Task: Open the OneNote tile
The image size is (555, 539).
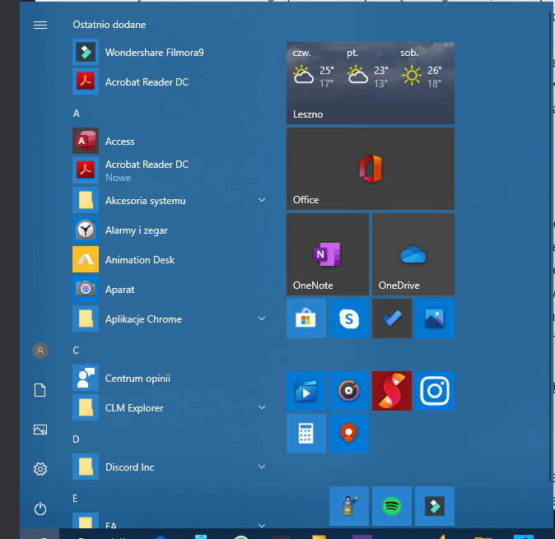Action: pyautogui.click(x=328, y=254)
